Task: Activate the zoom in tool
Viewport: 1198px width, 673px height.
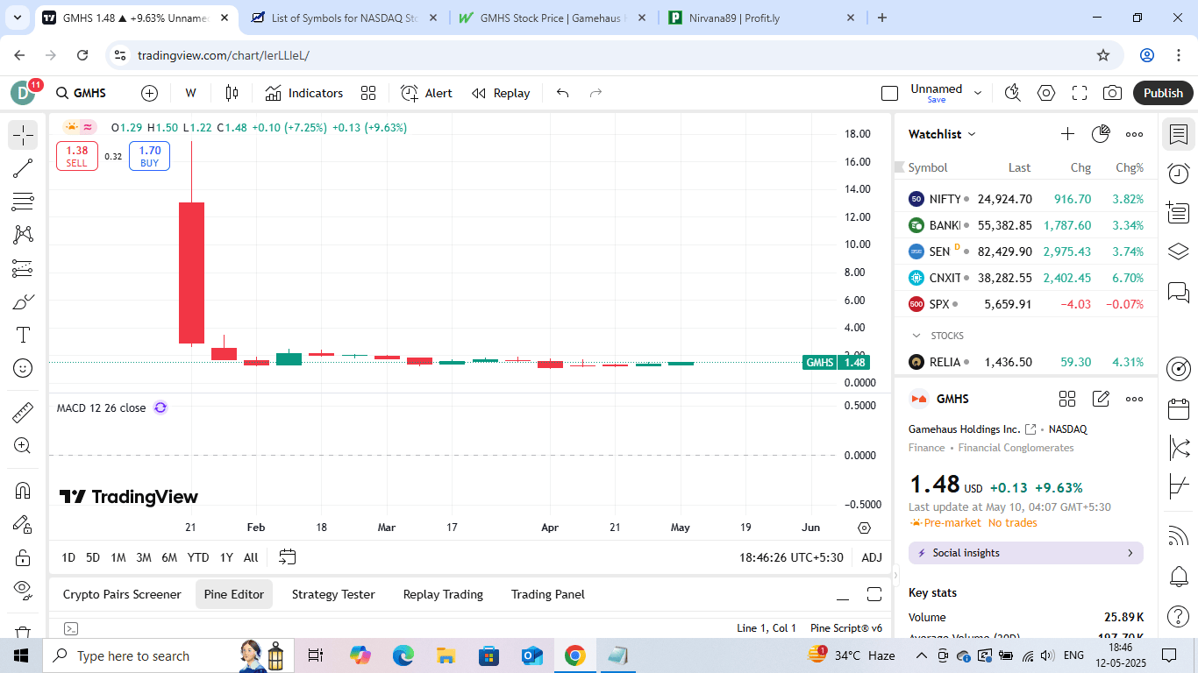Action: (x=23, y=445)
